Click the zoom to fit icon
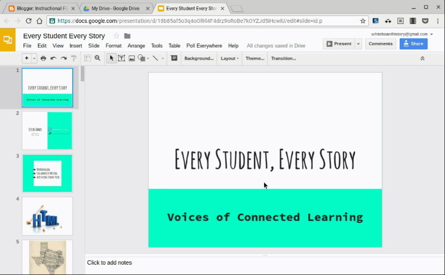The height and width of the screenshot is (275, 445). pyautogui.click(x=88, y=58)
